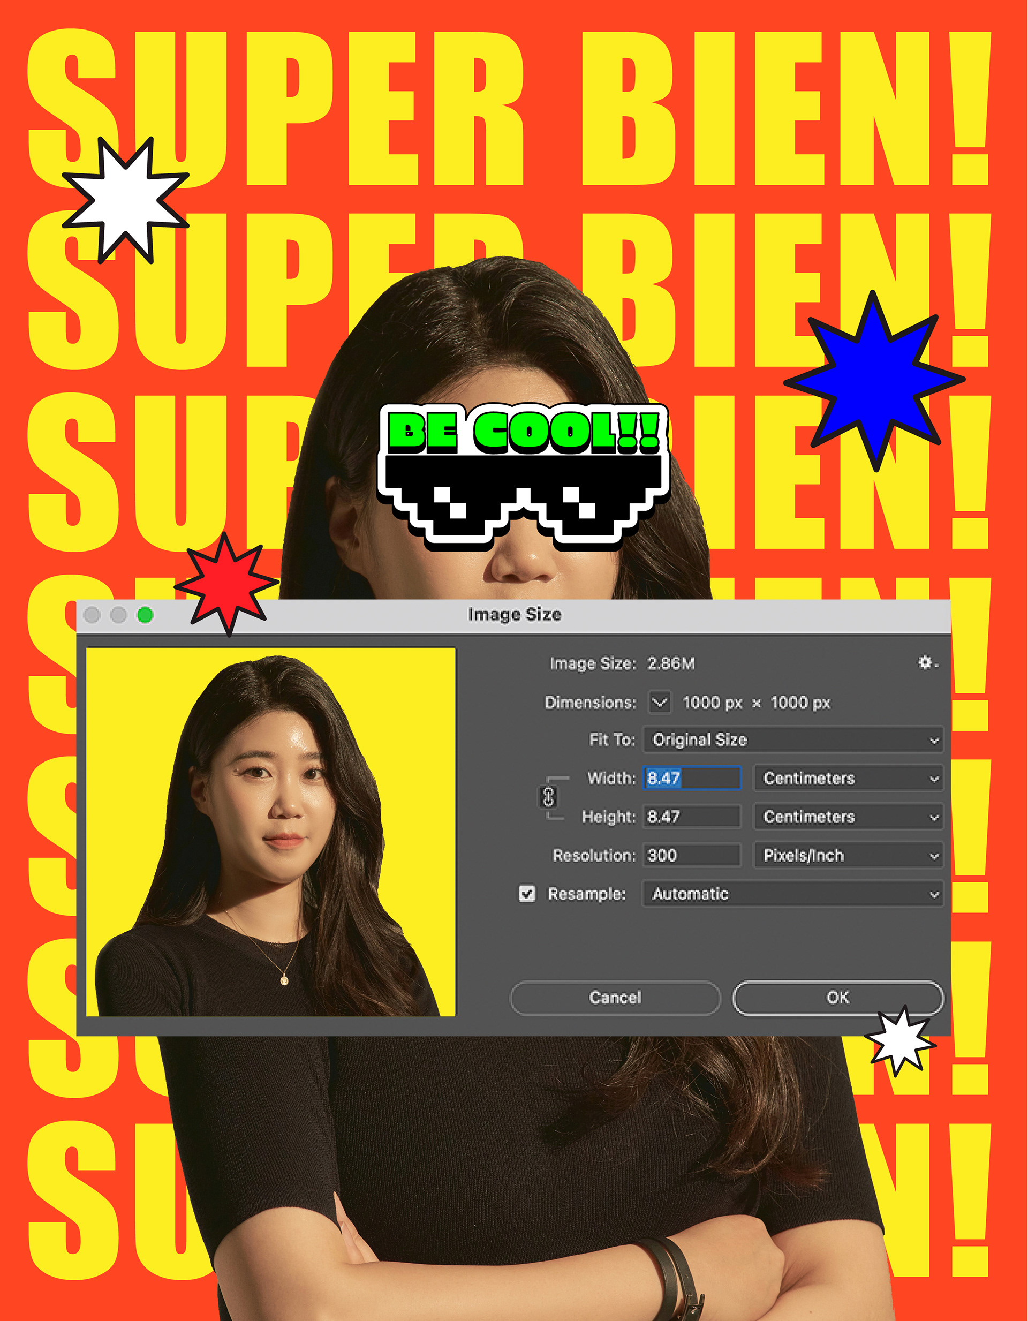Viewport: 1028px width, 1321px height.
Task: Toggle the constrain proportions chain link icon
Action: 548,797
